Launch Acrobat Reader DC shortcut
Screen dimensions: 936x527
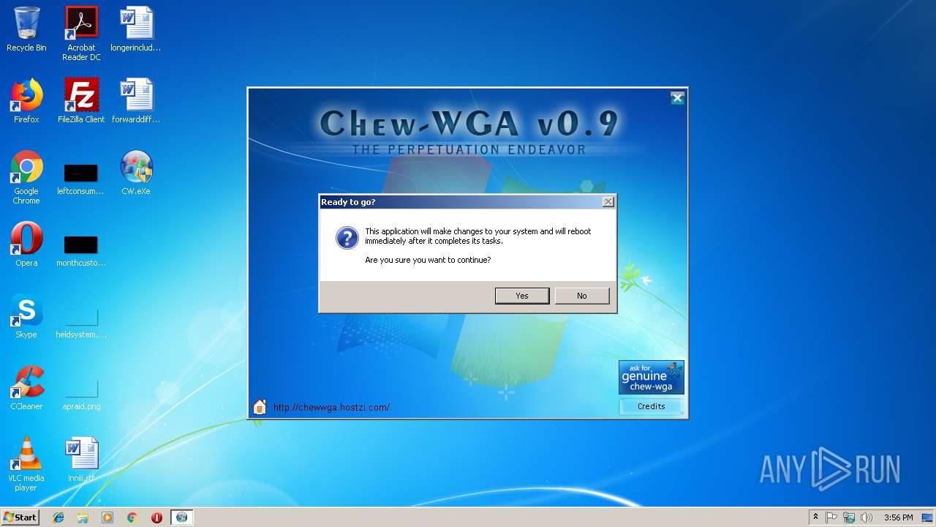[81, 34]
